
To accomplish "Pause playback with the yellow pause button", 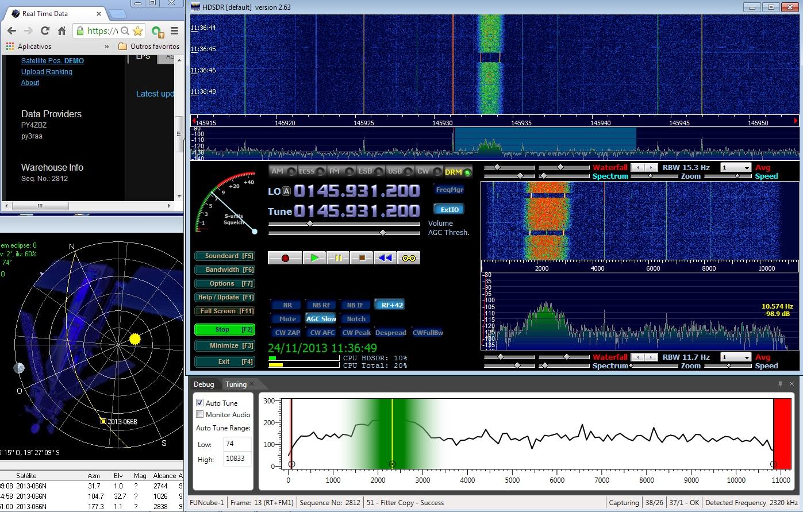I will coord(338,258).
